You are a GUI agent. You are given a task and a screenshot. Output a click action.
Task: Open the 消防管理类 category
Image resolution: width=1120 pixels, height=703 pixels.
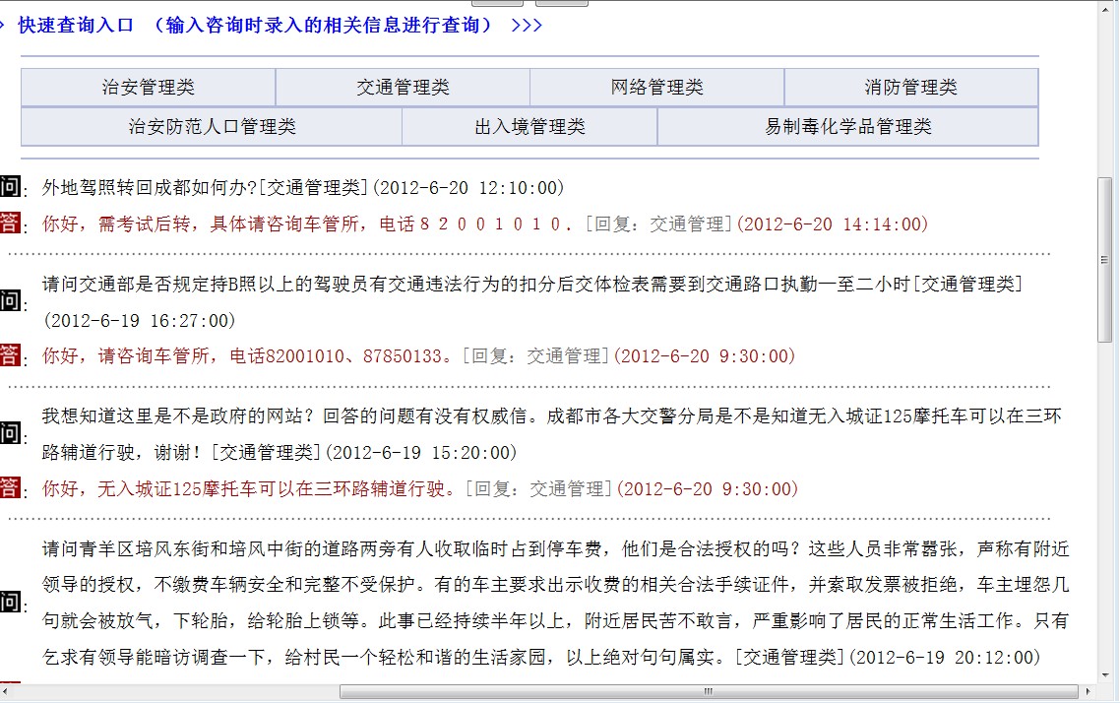tap(910, 88)
